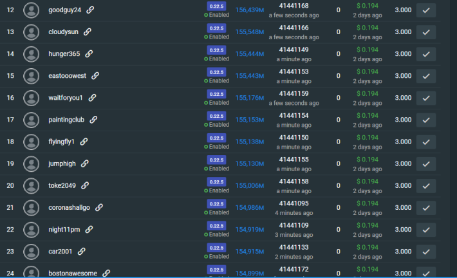Screen dimensions: 457x278
Task: Select block number 41441095
Action: (x=294, y=203)
